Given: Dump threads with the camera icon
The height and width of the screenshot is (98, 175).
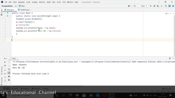Looking at the screenshot, I should [5, 74].
